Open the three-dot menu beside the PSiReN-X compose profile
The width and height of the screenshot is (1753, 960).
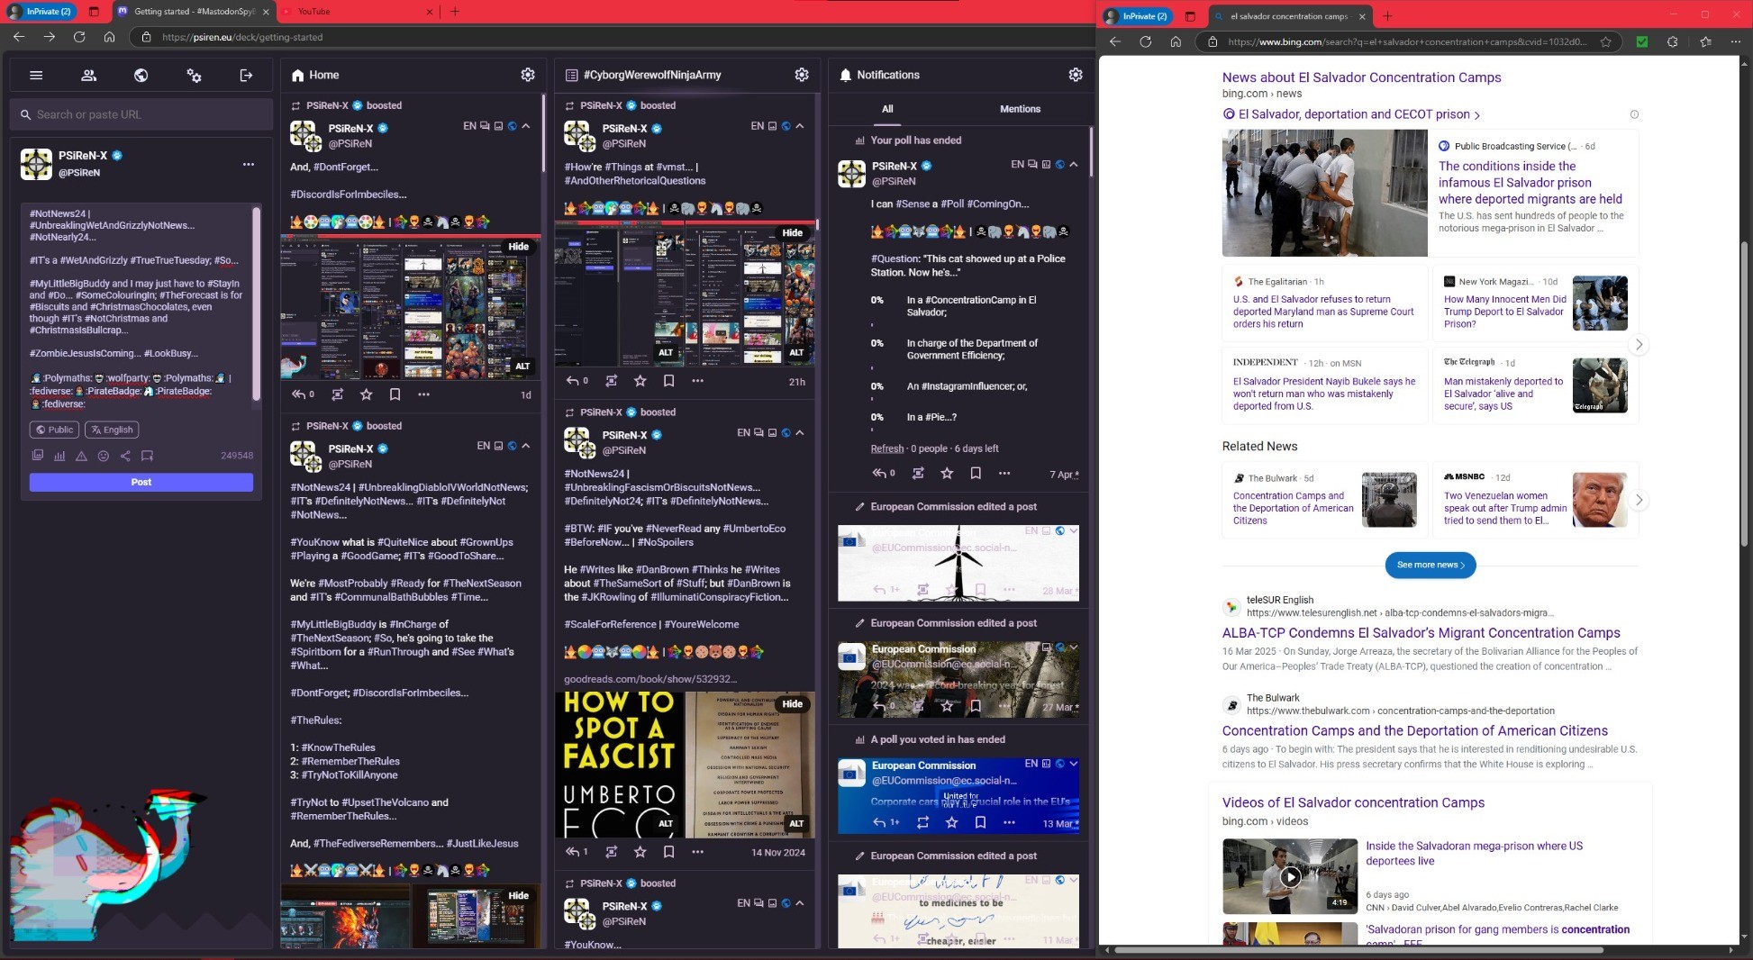(249, 164)
